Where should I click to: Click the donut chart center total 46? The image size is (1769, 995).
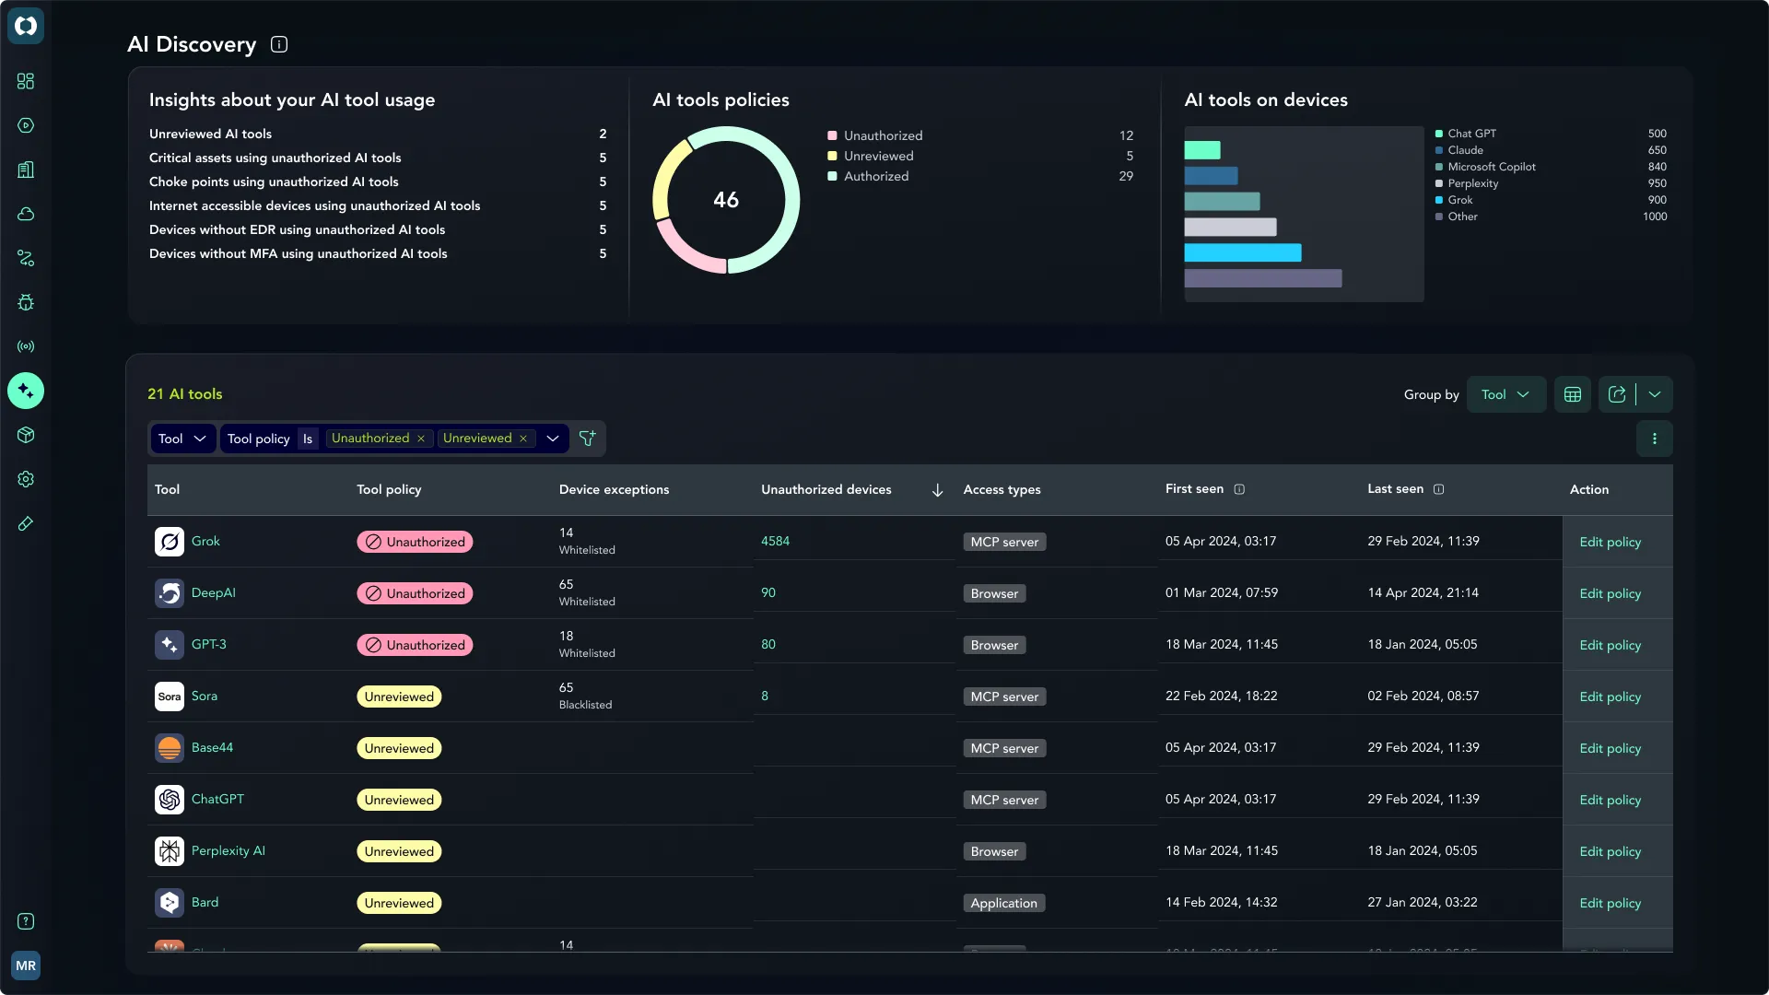tap(726, 200)
